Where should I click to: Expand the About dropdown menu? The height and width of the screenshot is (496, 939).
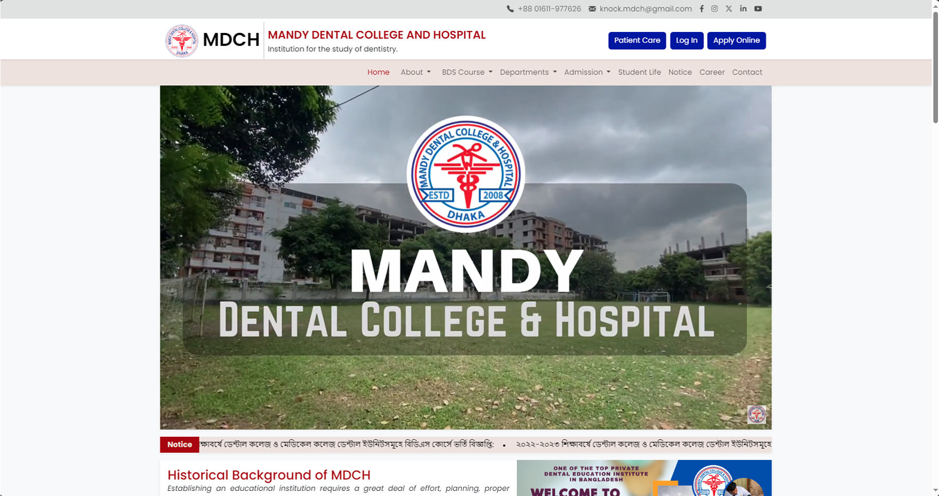pyautogui.click(x=415, y=72)
